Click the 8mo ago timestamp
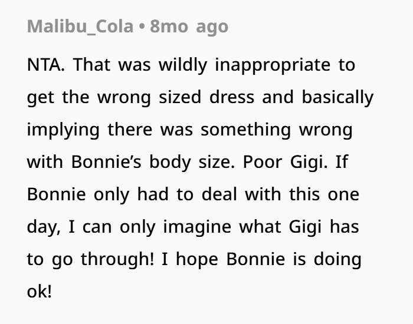This screenshot has width=413, height=324. (x=189, y=27)
